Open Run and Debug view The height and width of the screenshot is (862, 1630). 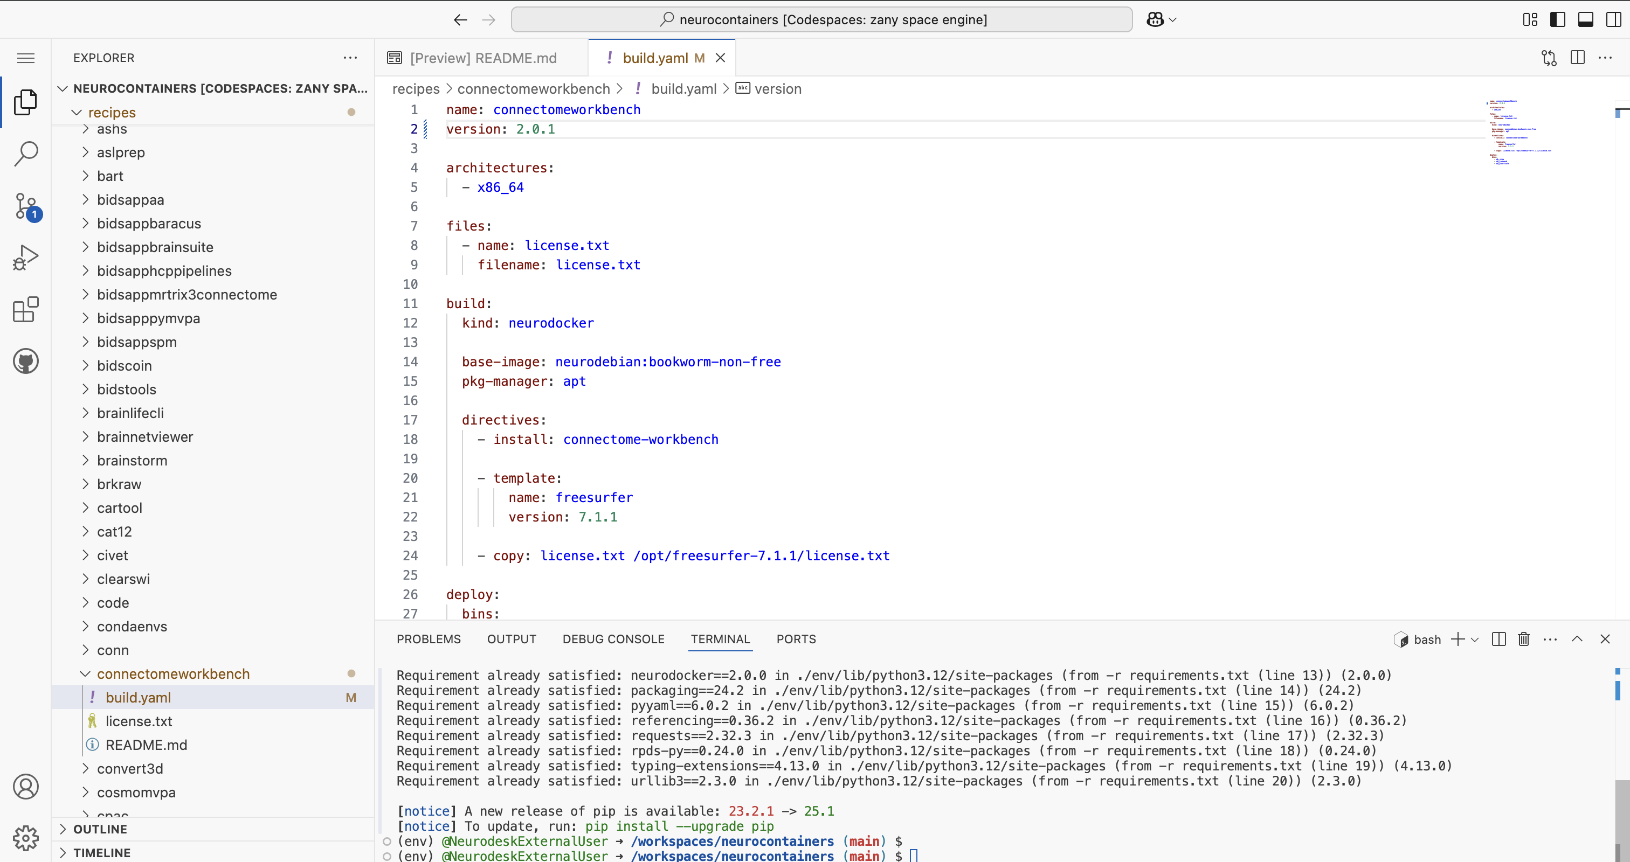pyautogui.click(x=26, y=258)
